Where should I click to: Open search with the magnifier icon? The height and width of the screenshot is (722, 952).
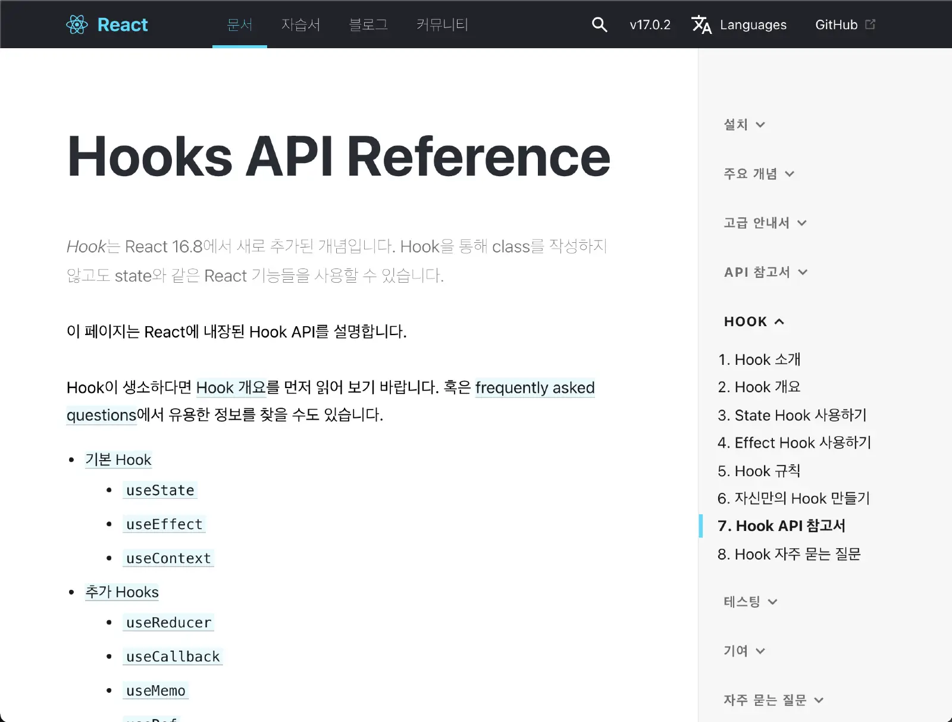599,24
